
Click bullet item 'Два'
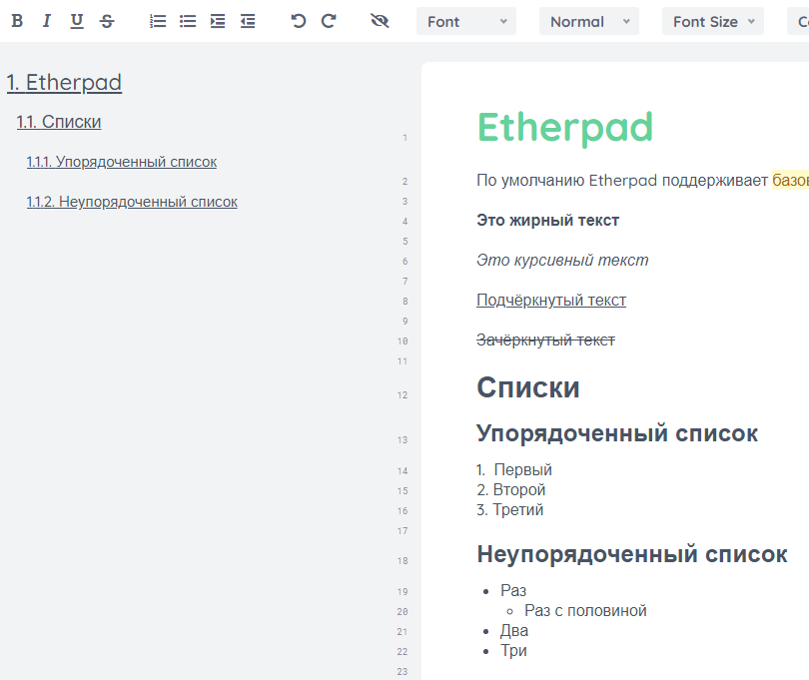point(514,631)
